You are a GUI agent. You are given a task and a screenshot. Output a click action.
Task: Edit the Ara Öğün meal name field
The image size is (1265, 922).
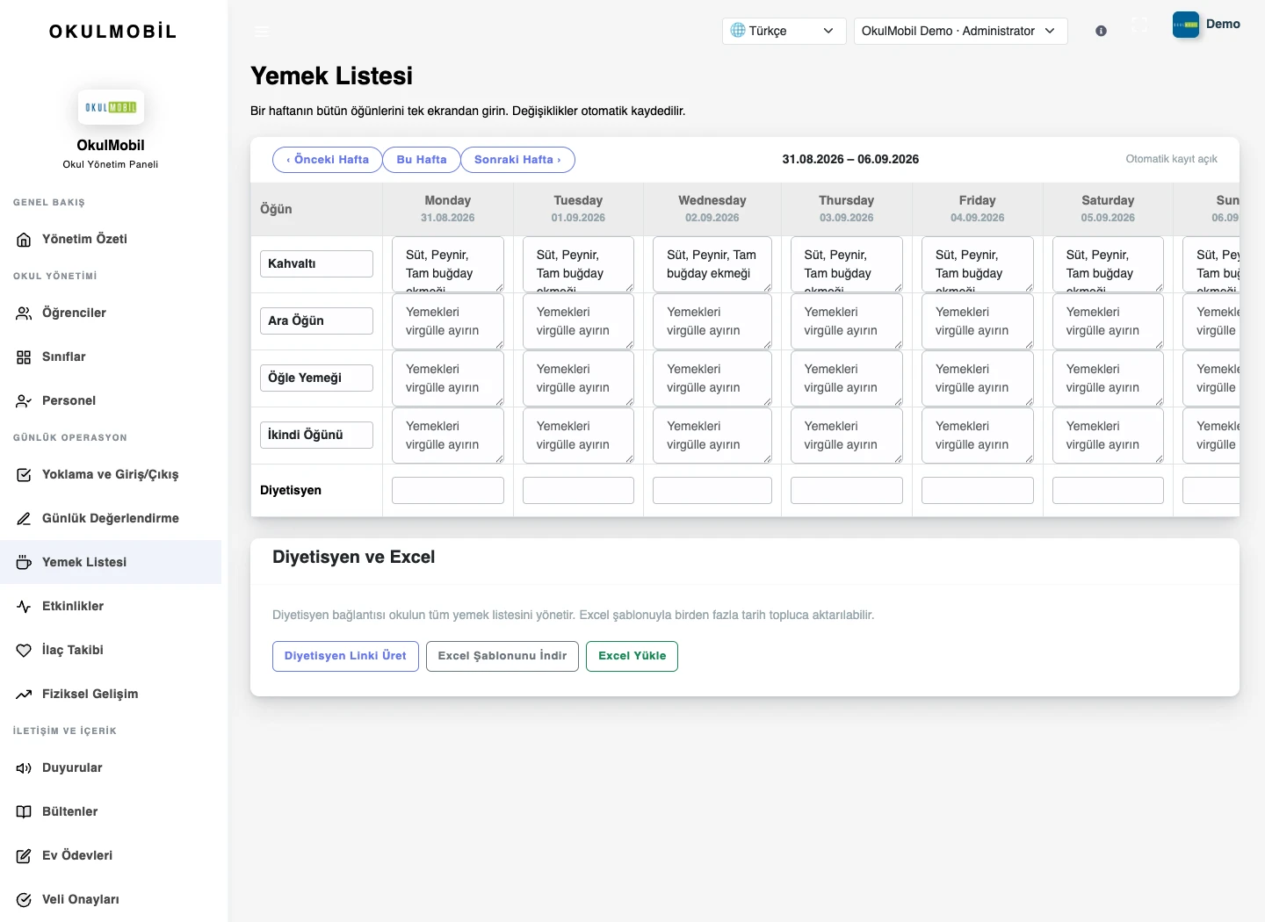pyautogui.click(x=316, y=321)
